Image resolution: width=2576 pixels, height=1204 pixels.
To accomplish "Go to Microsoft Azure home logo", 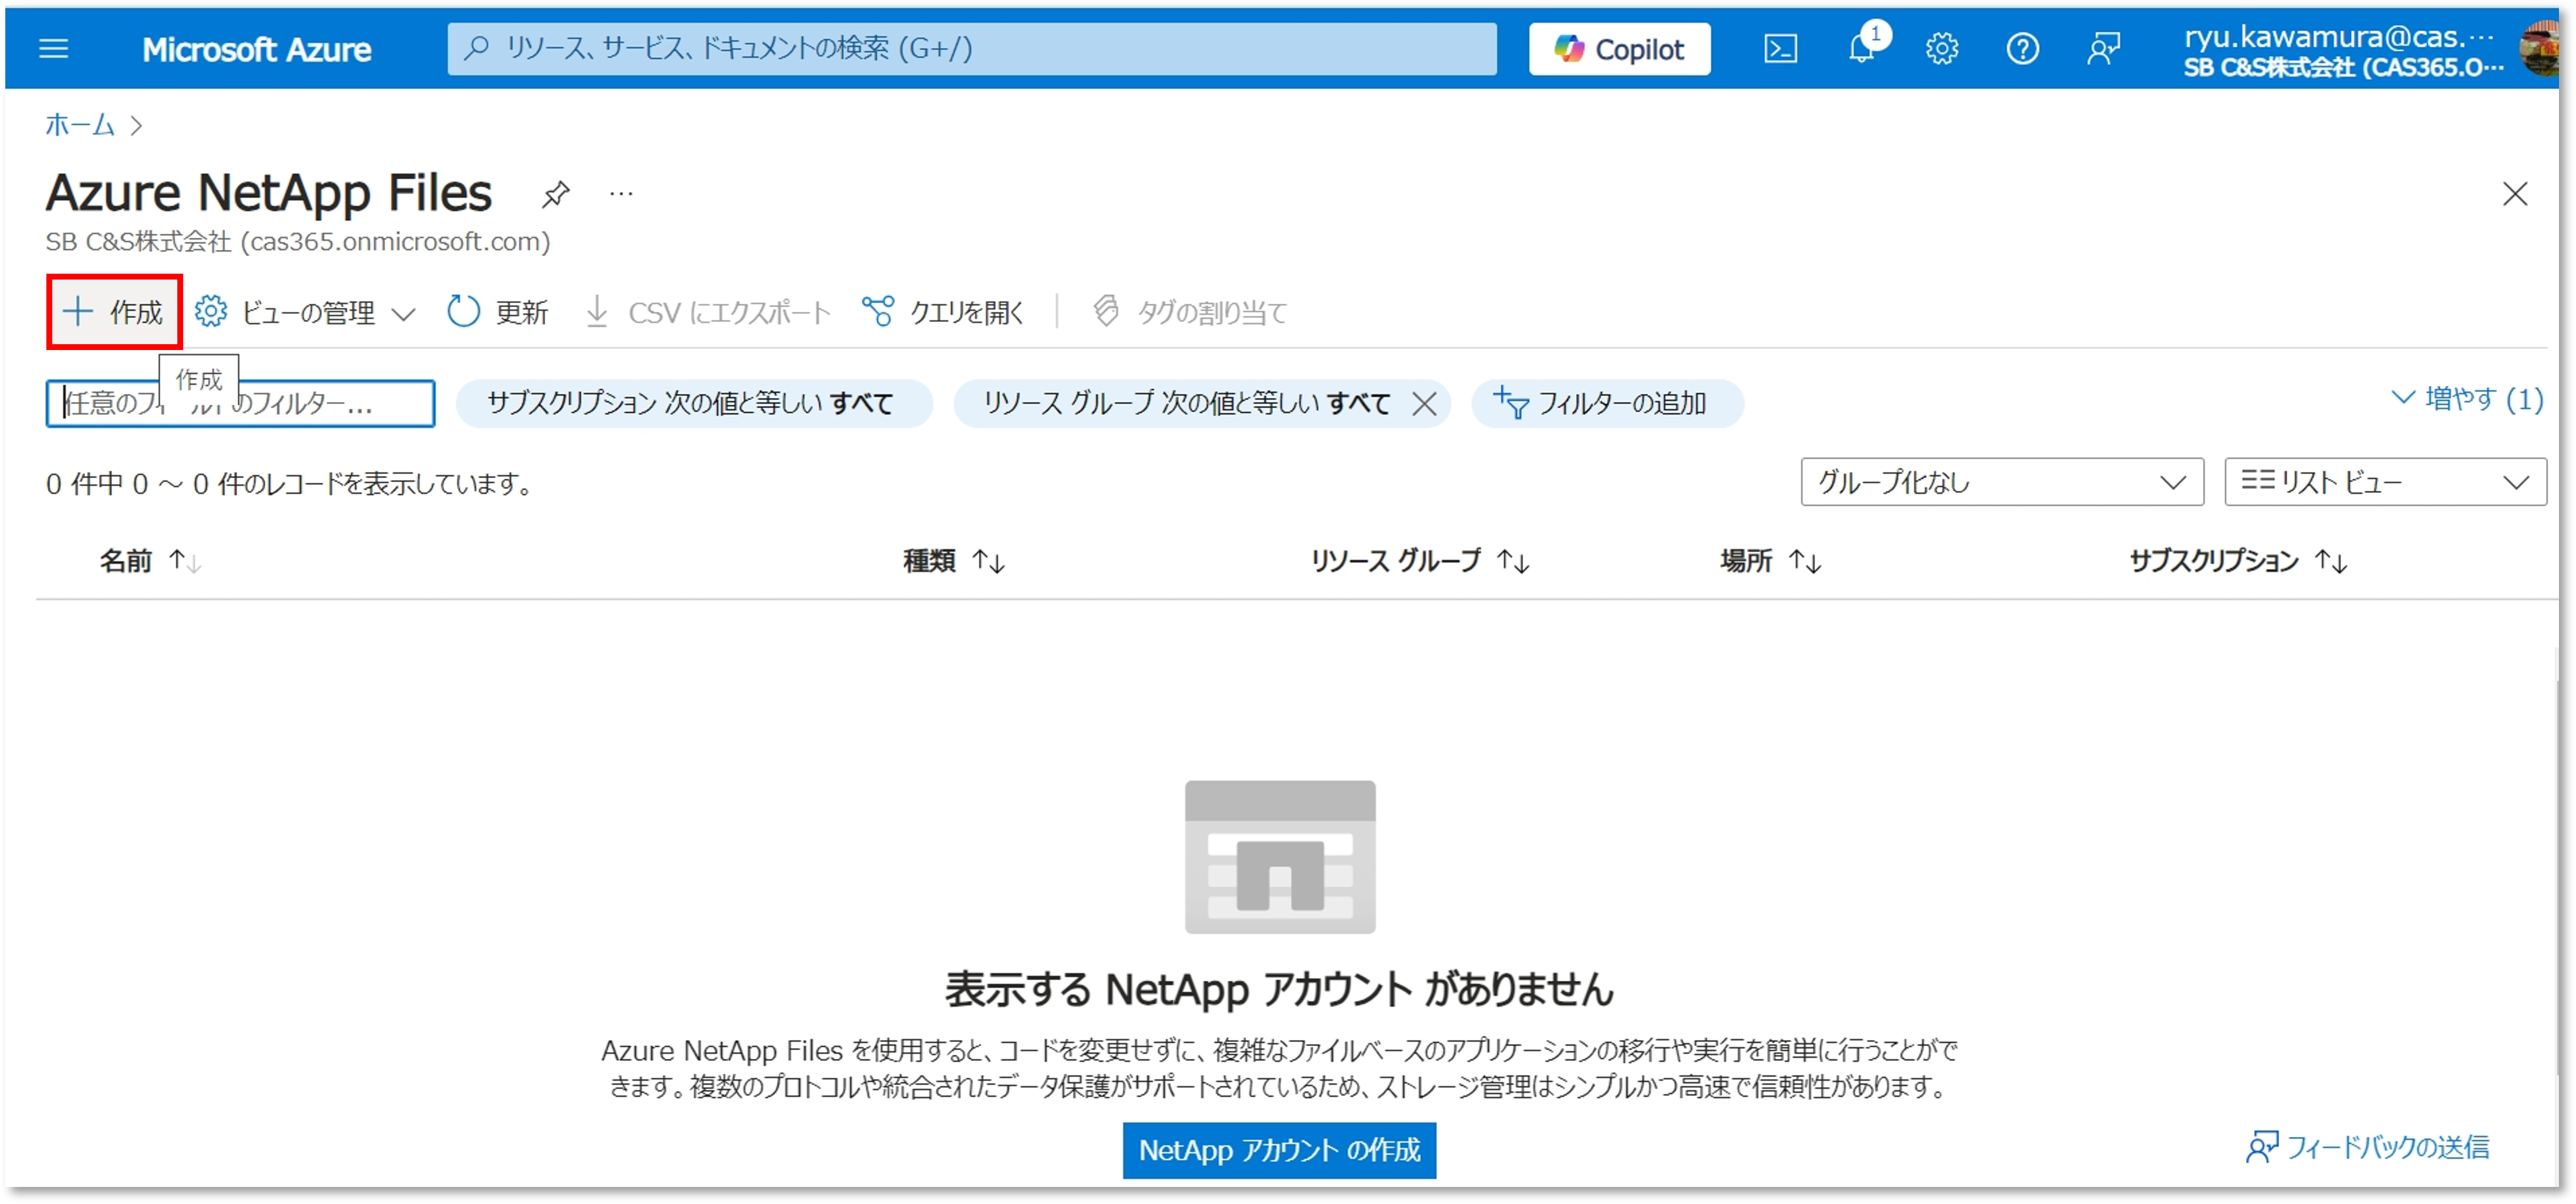I will pos(256,49).
